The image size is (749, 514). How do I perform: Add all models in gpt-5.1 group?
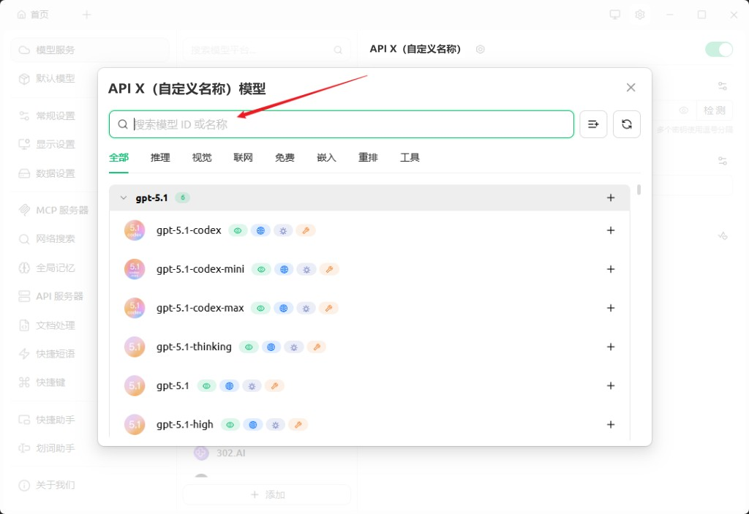coord(611,197)
